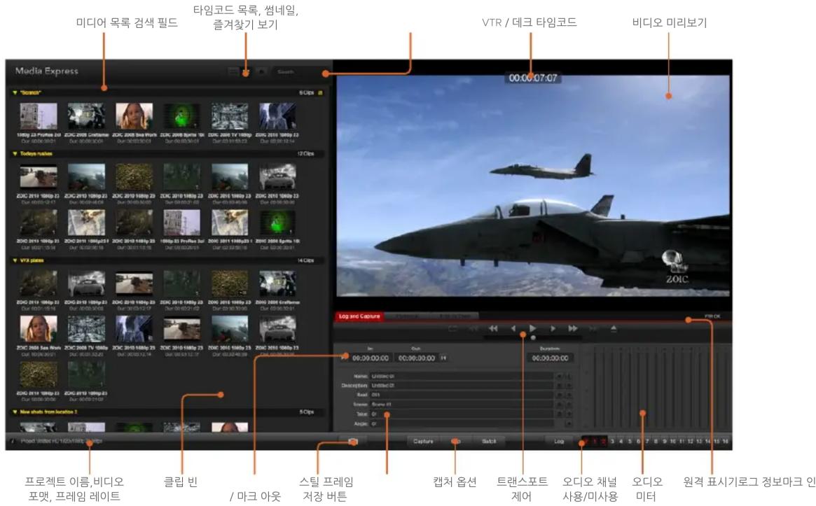The image size is (816, 506).
Task: Click the mark in arrow button
Action: tap(344, 358)
